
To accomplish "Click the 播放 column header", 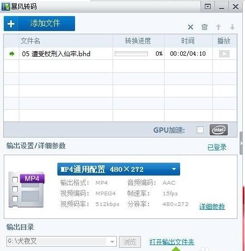I will coord(224,41).
